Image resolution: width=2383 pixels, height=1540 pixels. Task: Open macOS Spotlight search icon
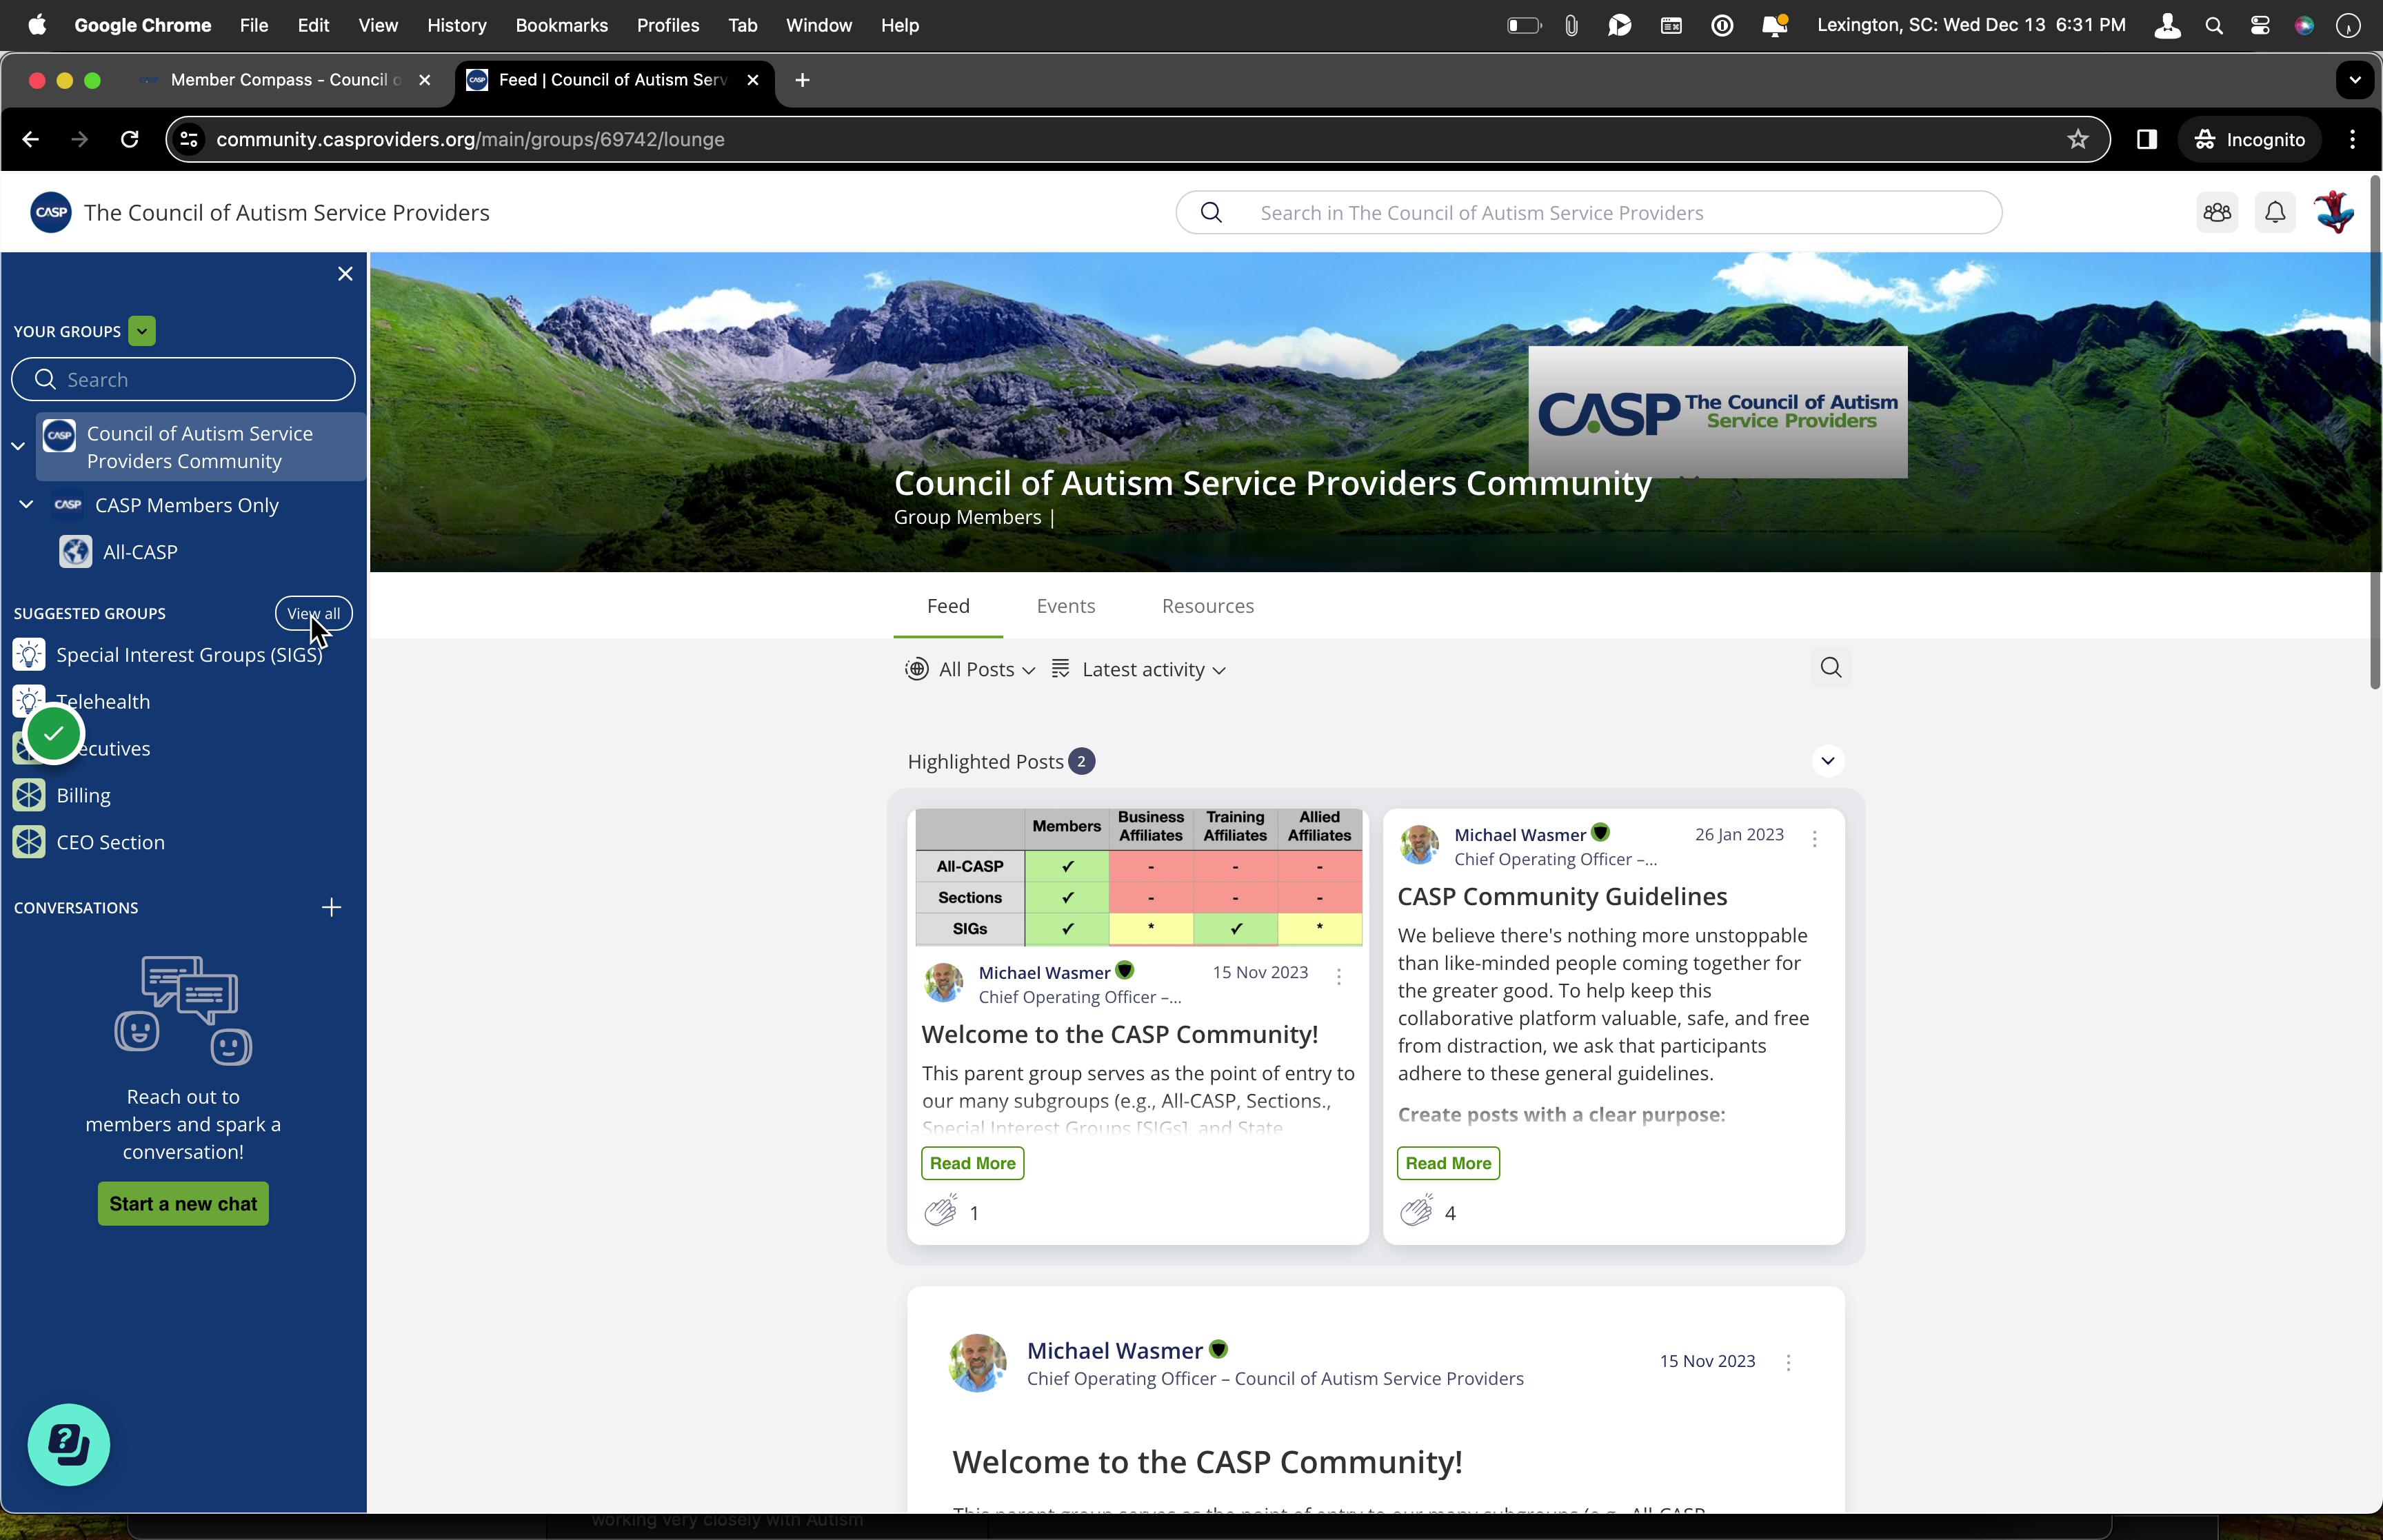click(2214, 25)
